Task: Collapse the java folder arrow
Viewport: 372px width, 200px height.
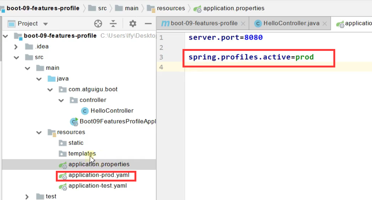Action: [x=39, y=79]
